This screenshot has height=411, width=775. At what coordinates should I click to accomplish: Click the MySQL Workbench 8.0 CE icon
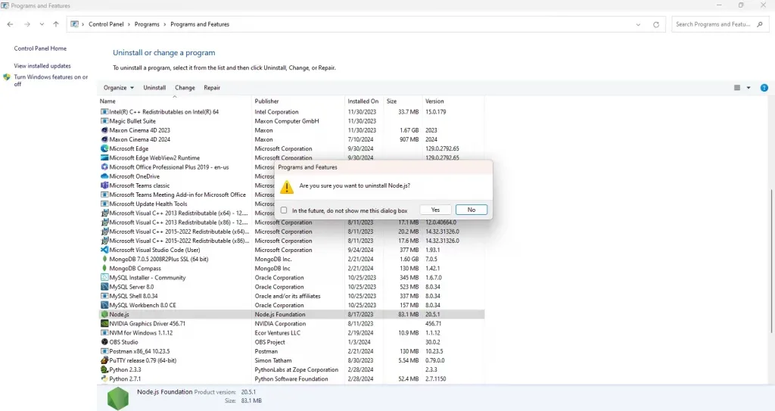104,305
